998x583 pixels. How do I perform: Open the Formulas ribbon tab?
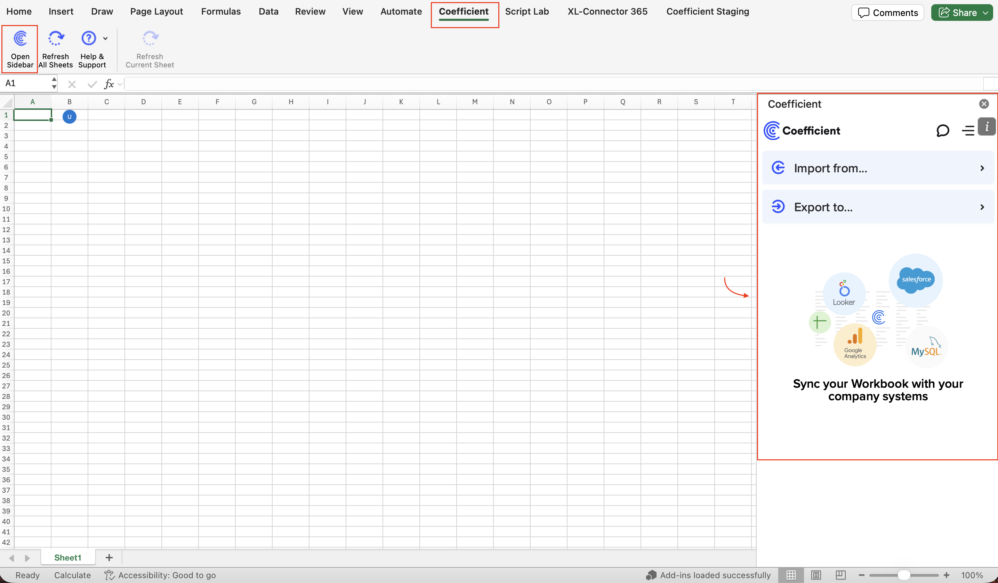pos(220,11)
